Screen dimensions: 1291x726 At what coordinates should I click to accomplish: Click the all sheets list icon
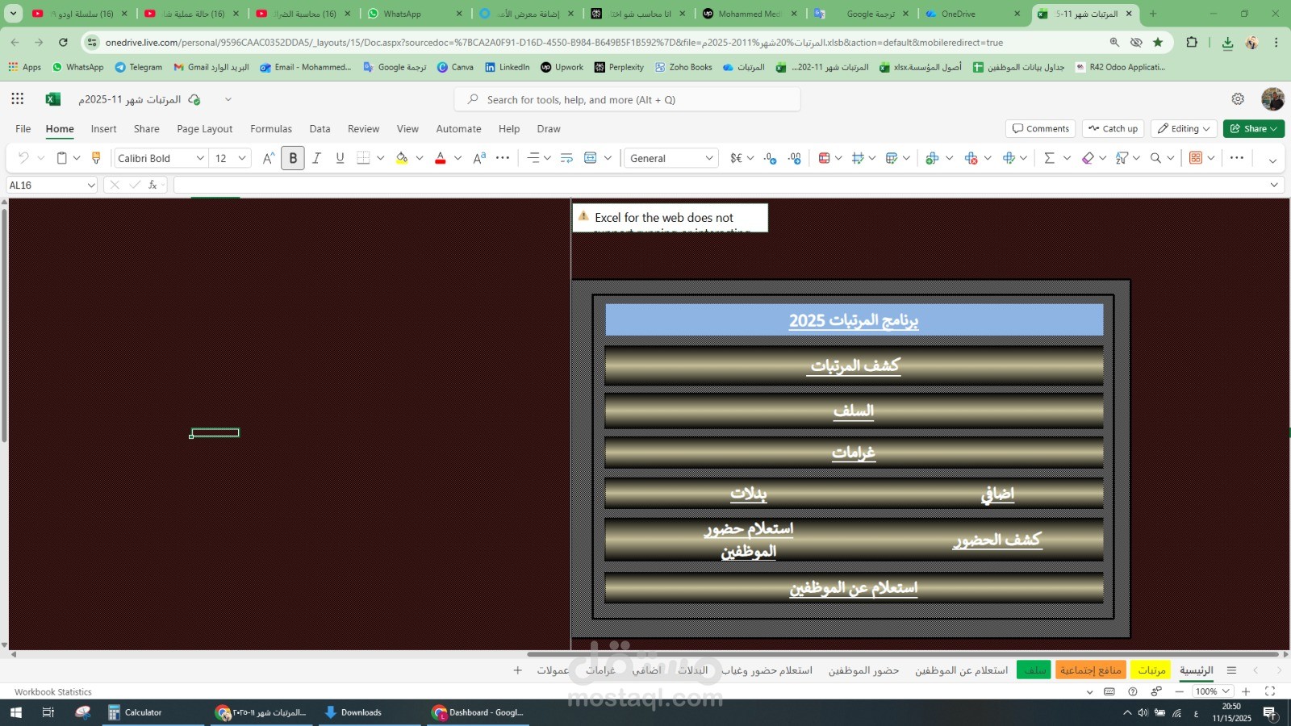click(x=1231, y=670)
